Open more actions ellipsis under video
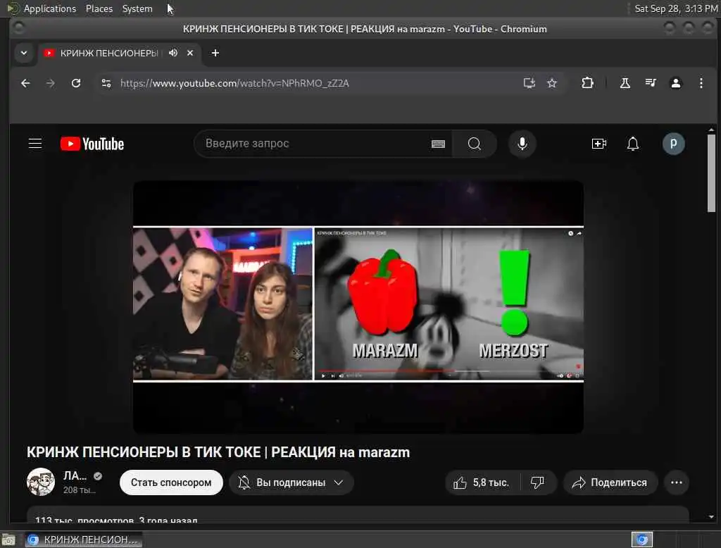721x548 pixels. coord(677,482)
